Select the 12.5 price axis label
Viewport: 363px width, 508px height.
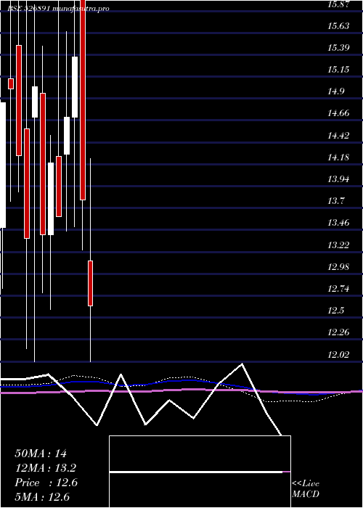click(335, 311)
